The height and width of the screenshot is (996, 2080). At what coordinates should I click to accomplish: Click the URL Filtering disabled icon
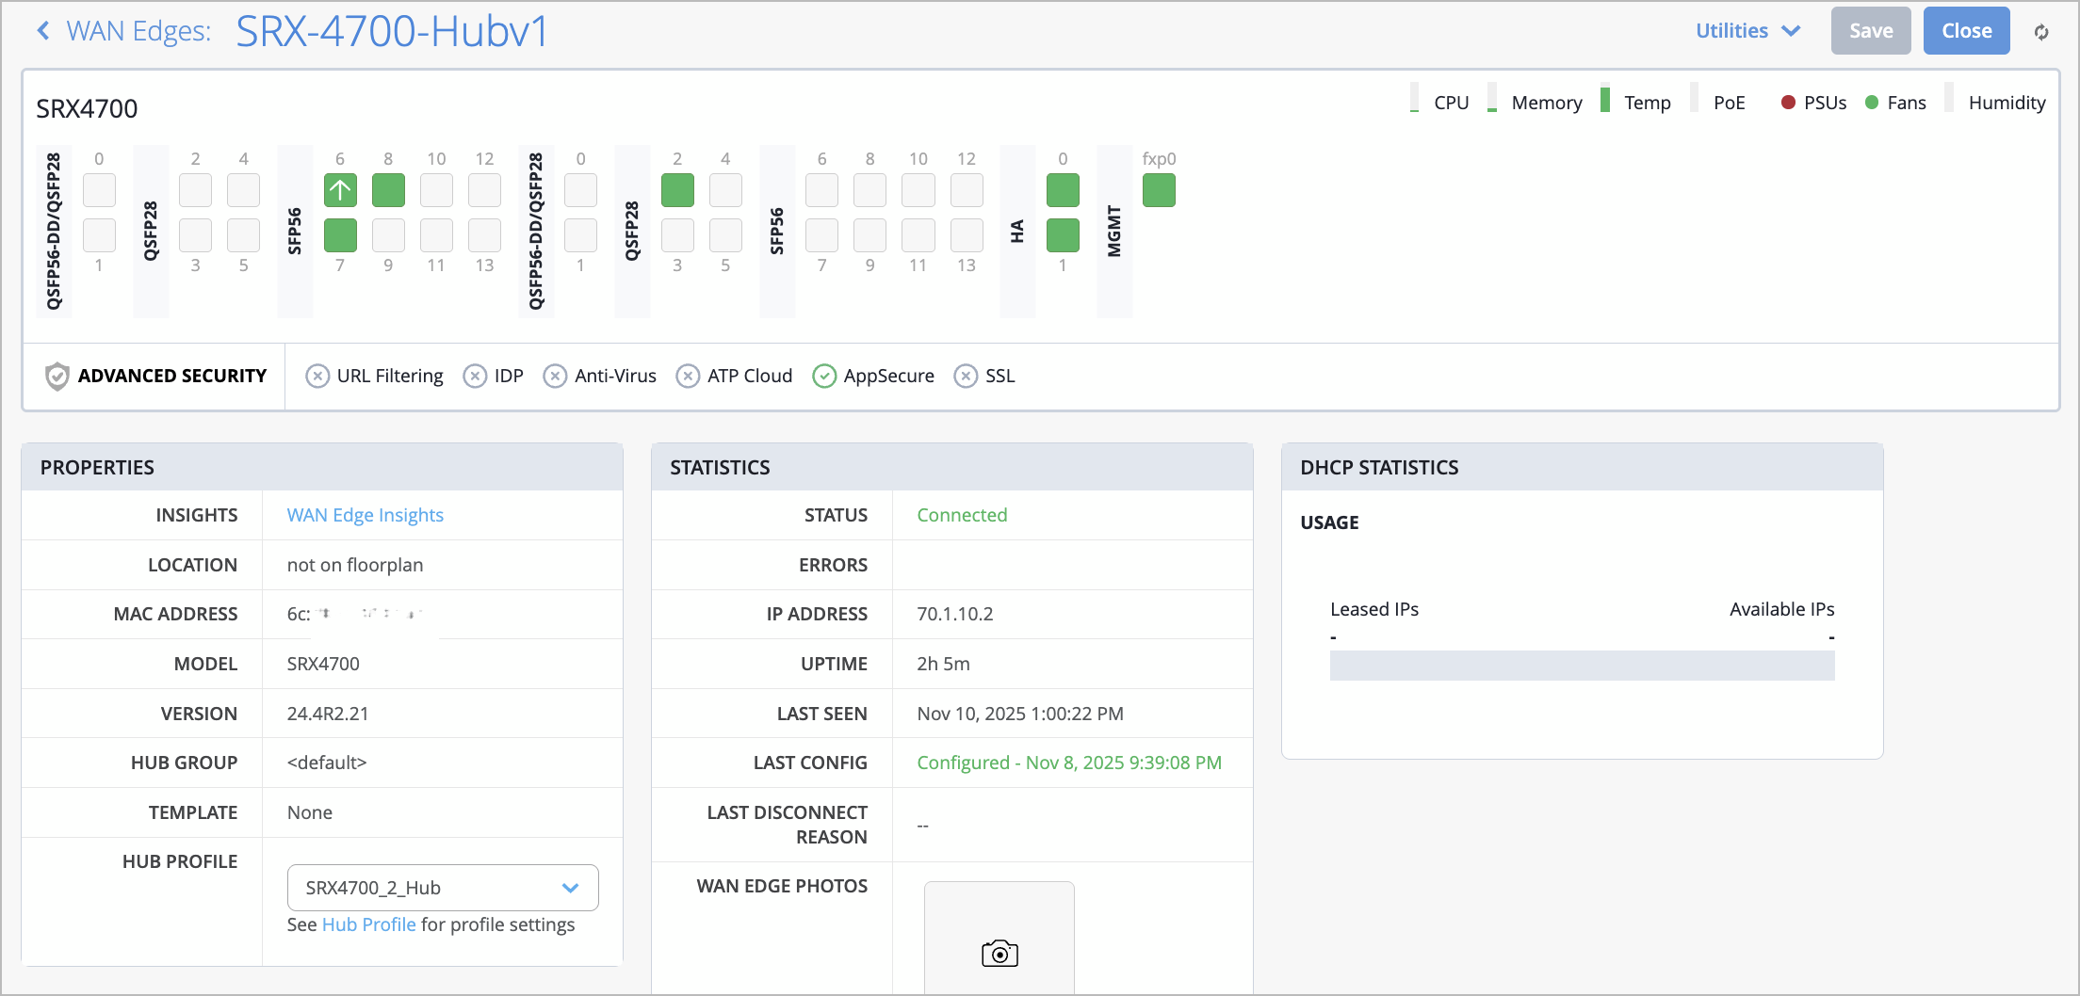click(x=317, y=377)
